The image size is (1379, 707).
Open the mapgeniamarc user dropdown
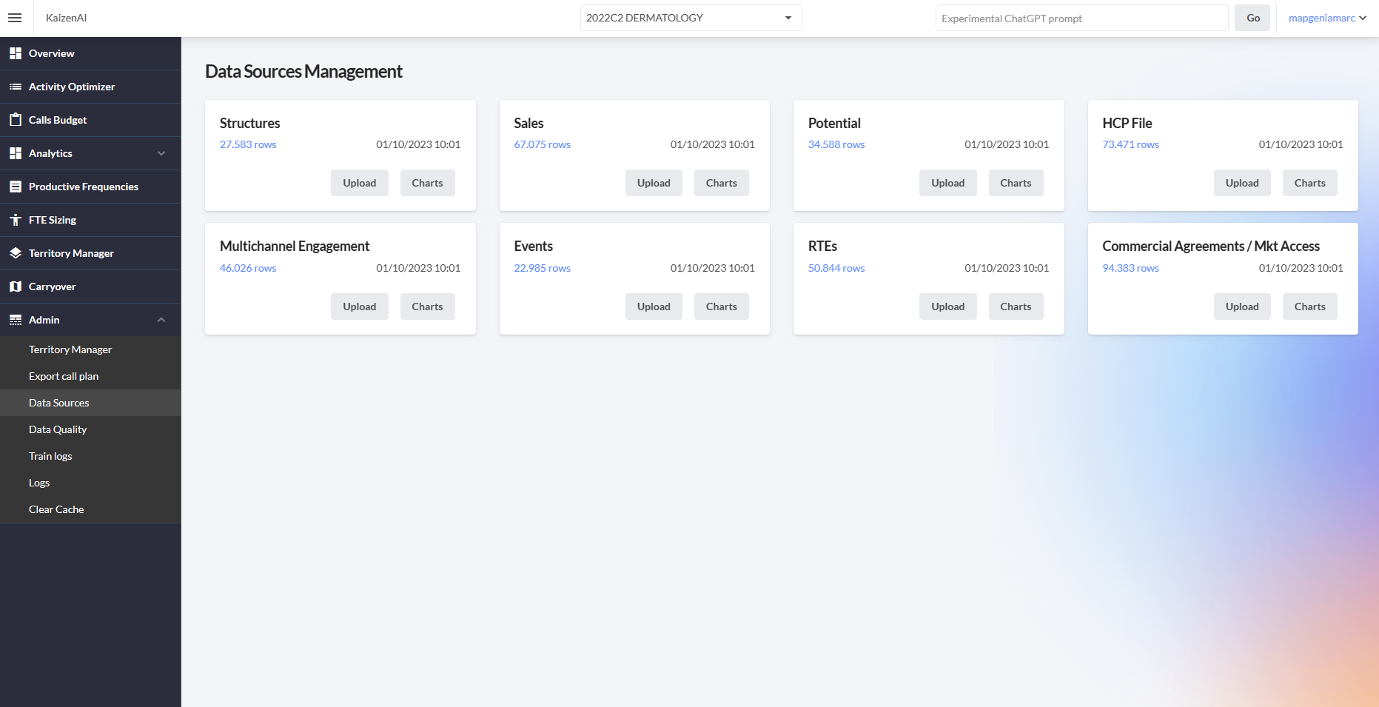[x=1327, y=18]
